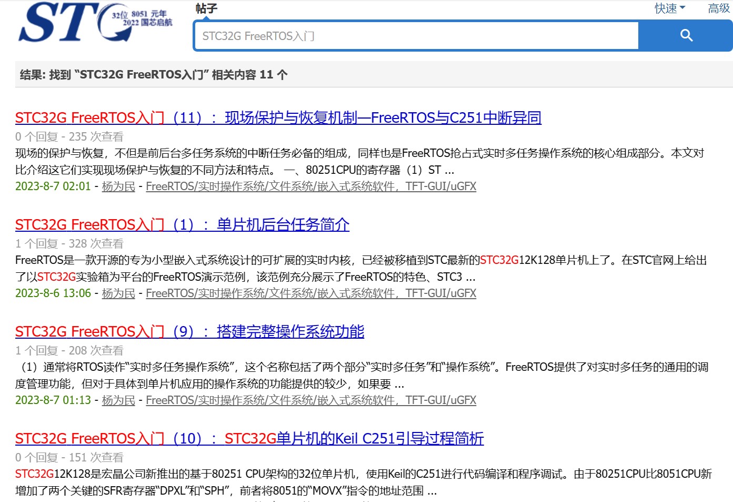Click the text '1 个回复 - 208 次查看'
Viewport: 733px width, 502px height.
click(x=69, y=351)
